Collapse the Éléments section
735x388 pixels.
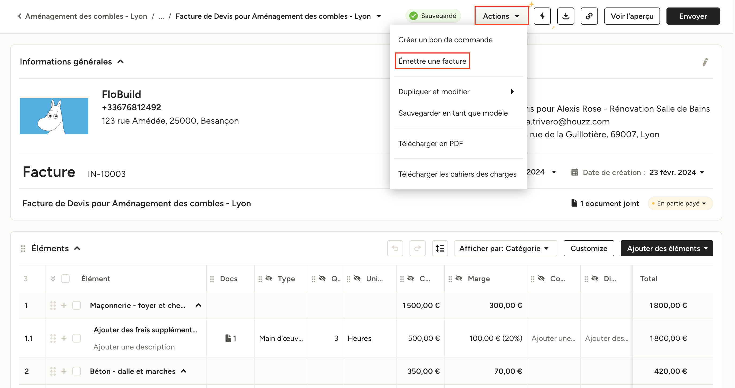[77, 249]
